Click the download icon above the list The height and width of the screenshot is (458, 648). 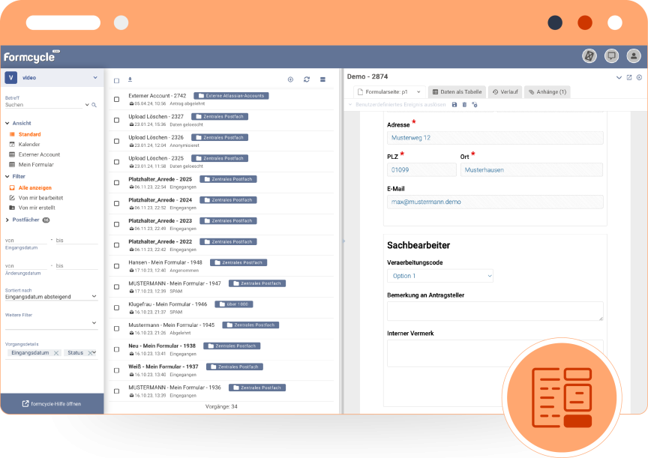point(129,79)
